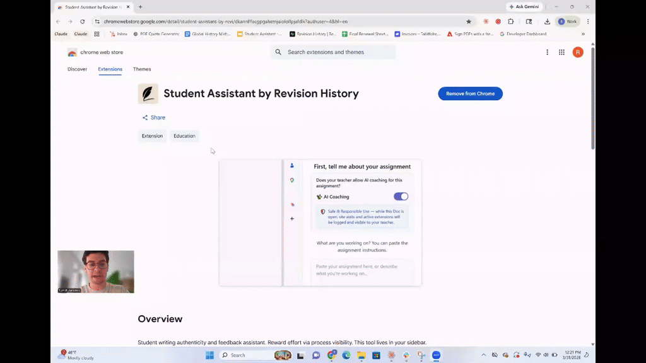
Task: Click the page vertical scrollbar
Action: pyautogui.click(x=592, y=97)
